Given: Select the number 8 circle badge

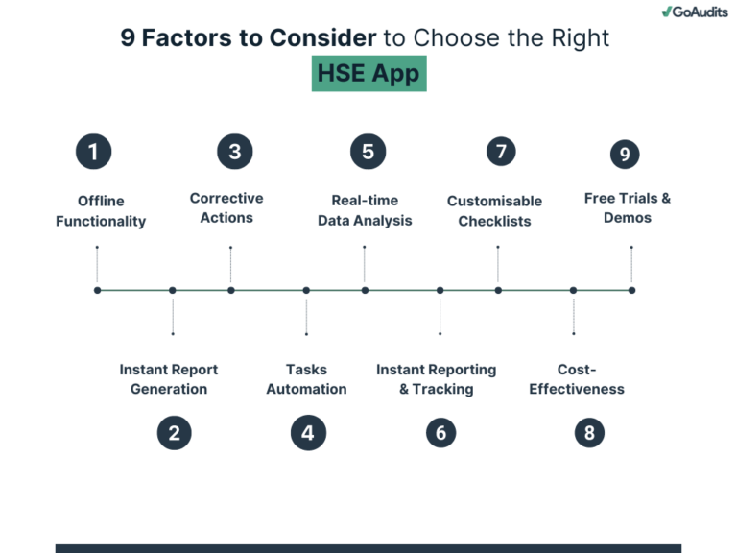Looking at the screenshot, I should (589, 433).
